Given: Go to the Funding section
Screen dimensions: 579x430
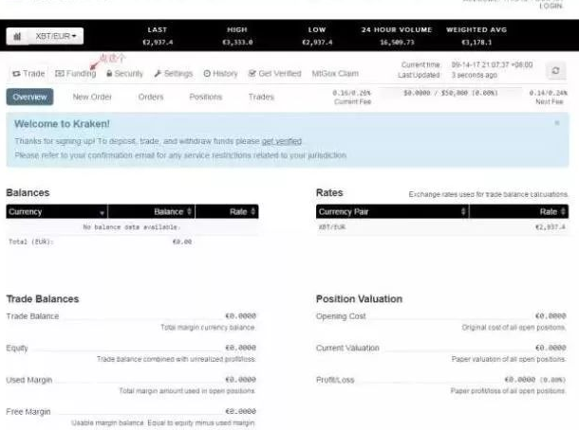Looking at the screenshot, I should click(x=76, y=74).
